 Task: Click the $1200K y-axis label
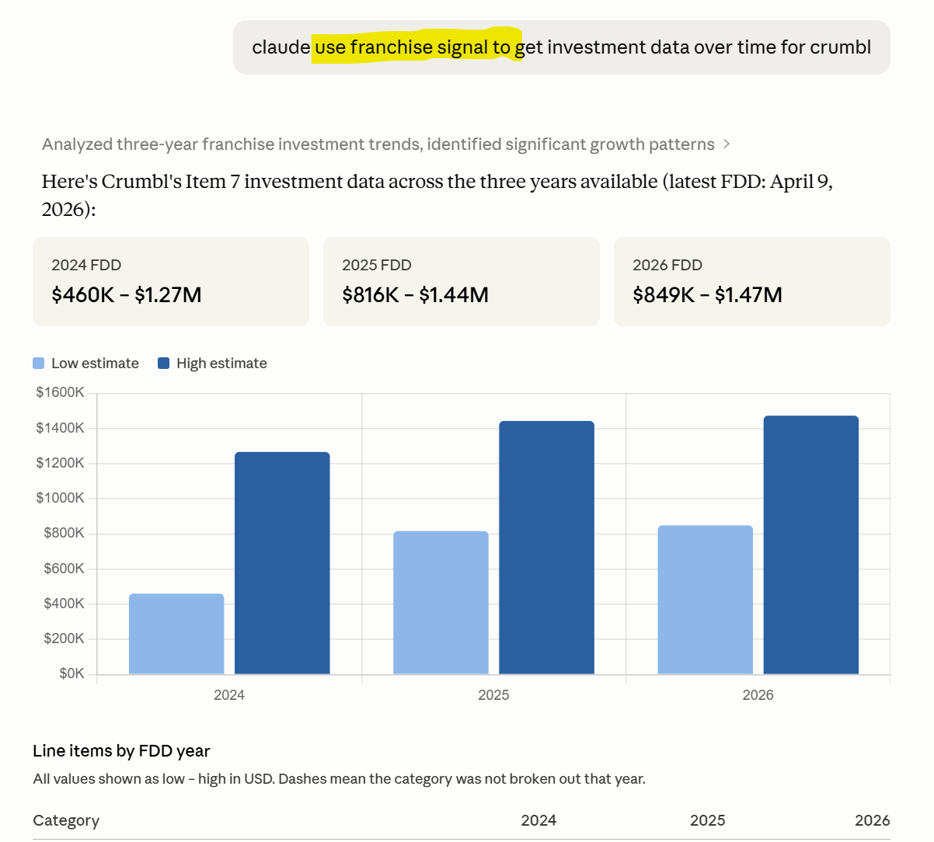(x=61, y=463)
